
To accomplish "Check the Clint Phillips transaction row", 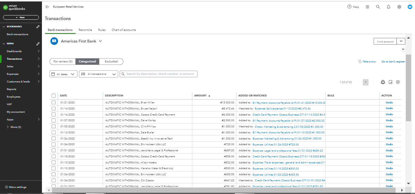I will click(x=54, y=126).
